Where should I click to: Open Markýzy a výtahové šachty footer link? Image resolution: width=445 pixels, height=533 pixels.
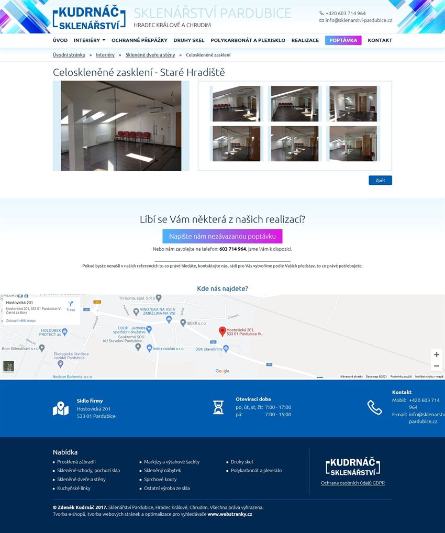point(172,462)
